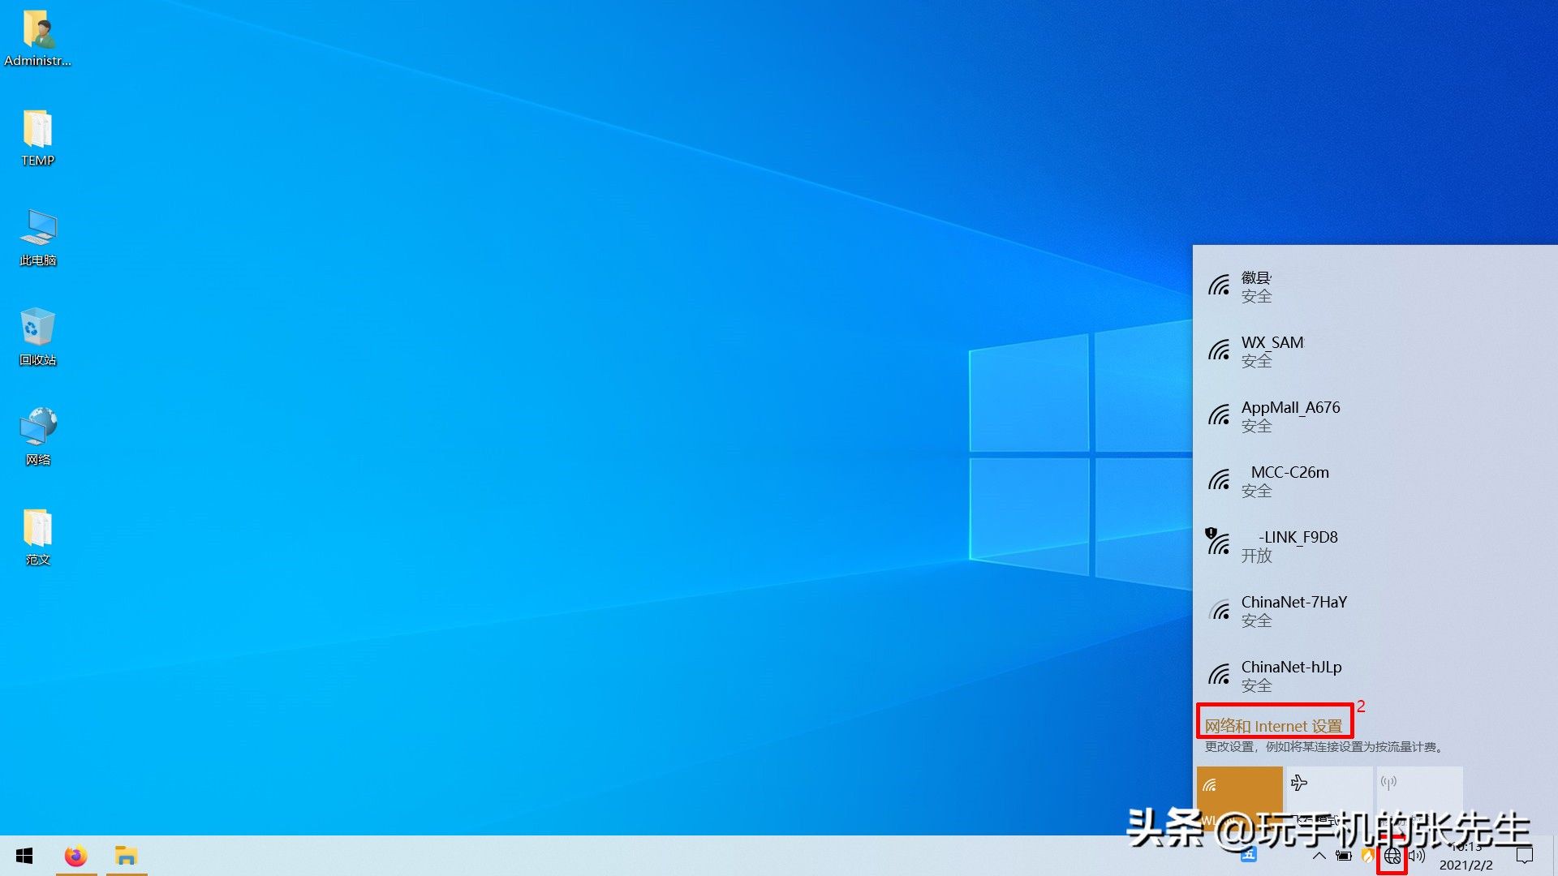Viewport: 1558px width, 876px height.
Task: Open the Firefox browser from taskbar
Action: coord(75,856)
